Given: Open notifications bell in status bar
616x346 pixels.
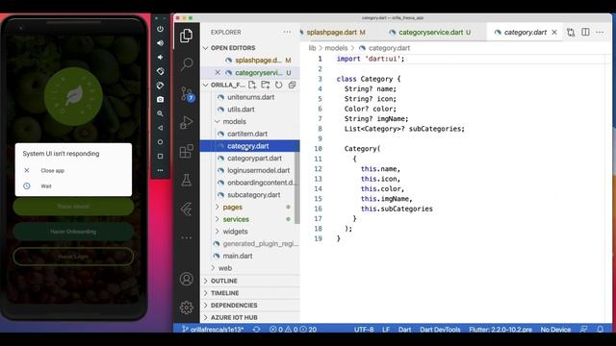Looking at the screenshot, I should click(600, 329).
